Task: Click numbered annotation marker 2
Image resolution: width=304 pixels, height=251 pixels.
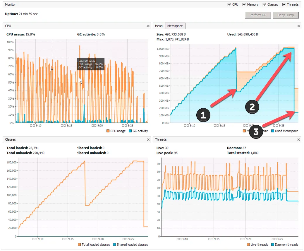Action: pyautogui.click(x=252, y=107)
